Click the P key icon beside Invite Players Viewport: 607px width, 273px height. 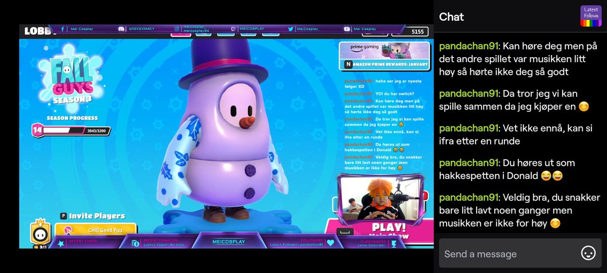point(63,216)
